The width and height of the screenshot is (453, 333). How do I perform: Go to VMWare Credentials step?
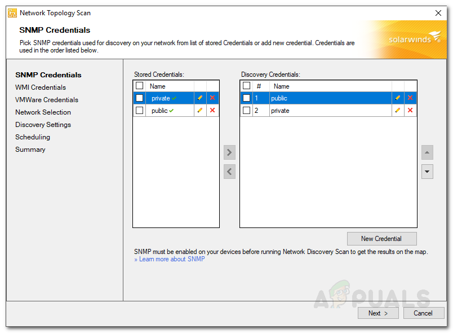coord(47,100)
